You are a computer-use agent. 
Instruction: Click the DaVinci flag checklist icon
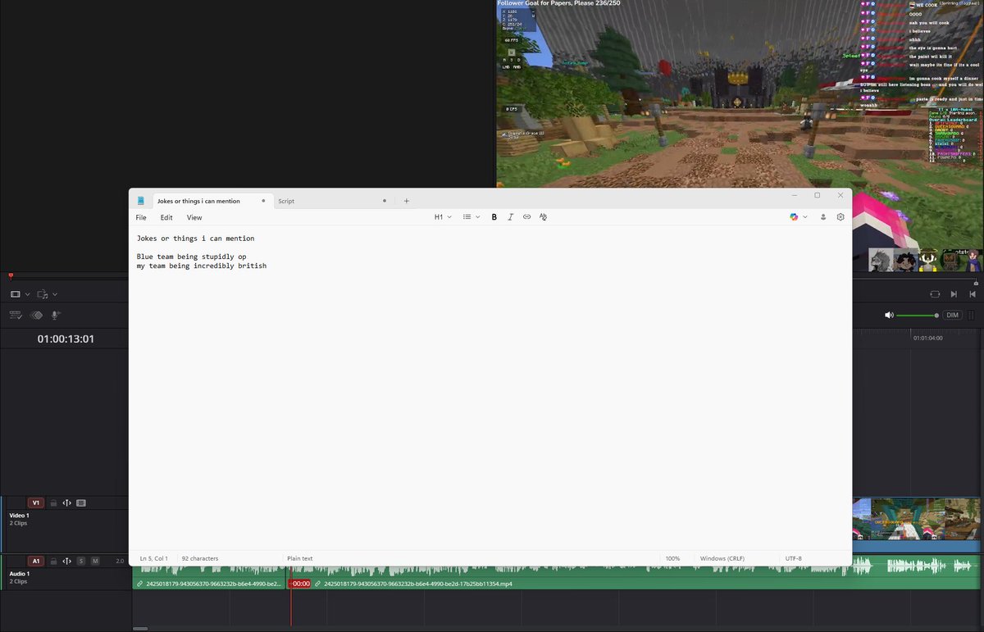click(x=15, y=315)
